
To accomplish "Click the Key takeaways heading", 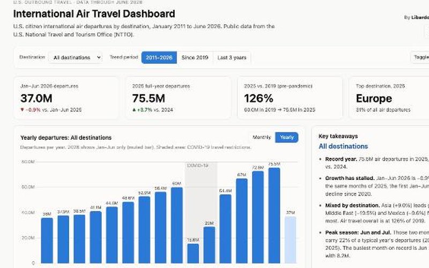I will tap(338, 136).
